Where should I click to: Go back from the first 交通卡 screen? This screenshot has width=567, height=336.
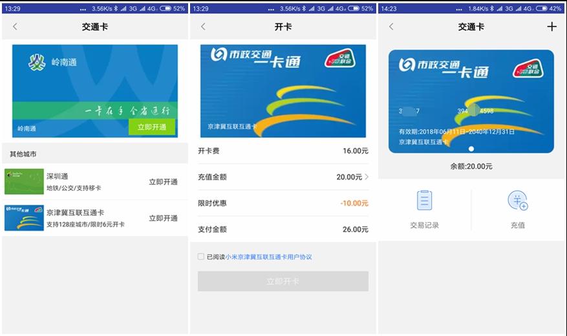coord(15,26)
